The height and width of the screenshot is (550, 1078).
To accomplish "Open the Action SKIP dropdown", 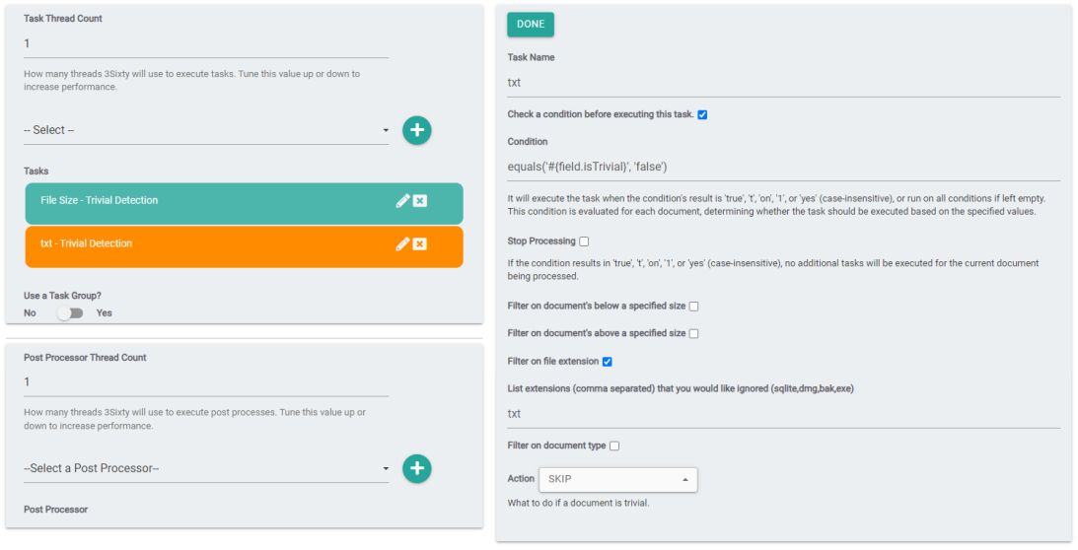I will click(x=617, y=480).
